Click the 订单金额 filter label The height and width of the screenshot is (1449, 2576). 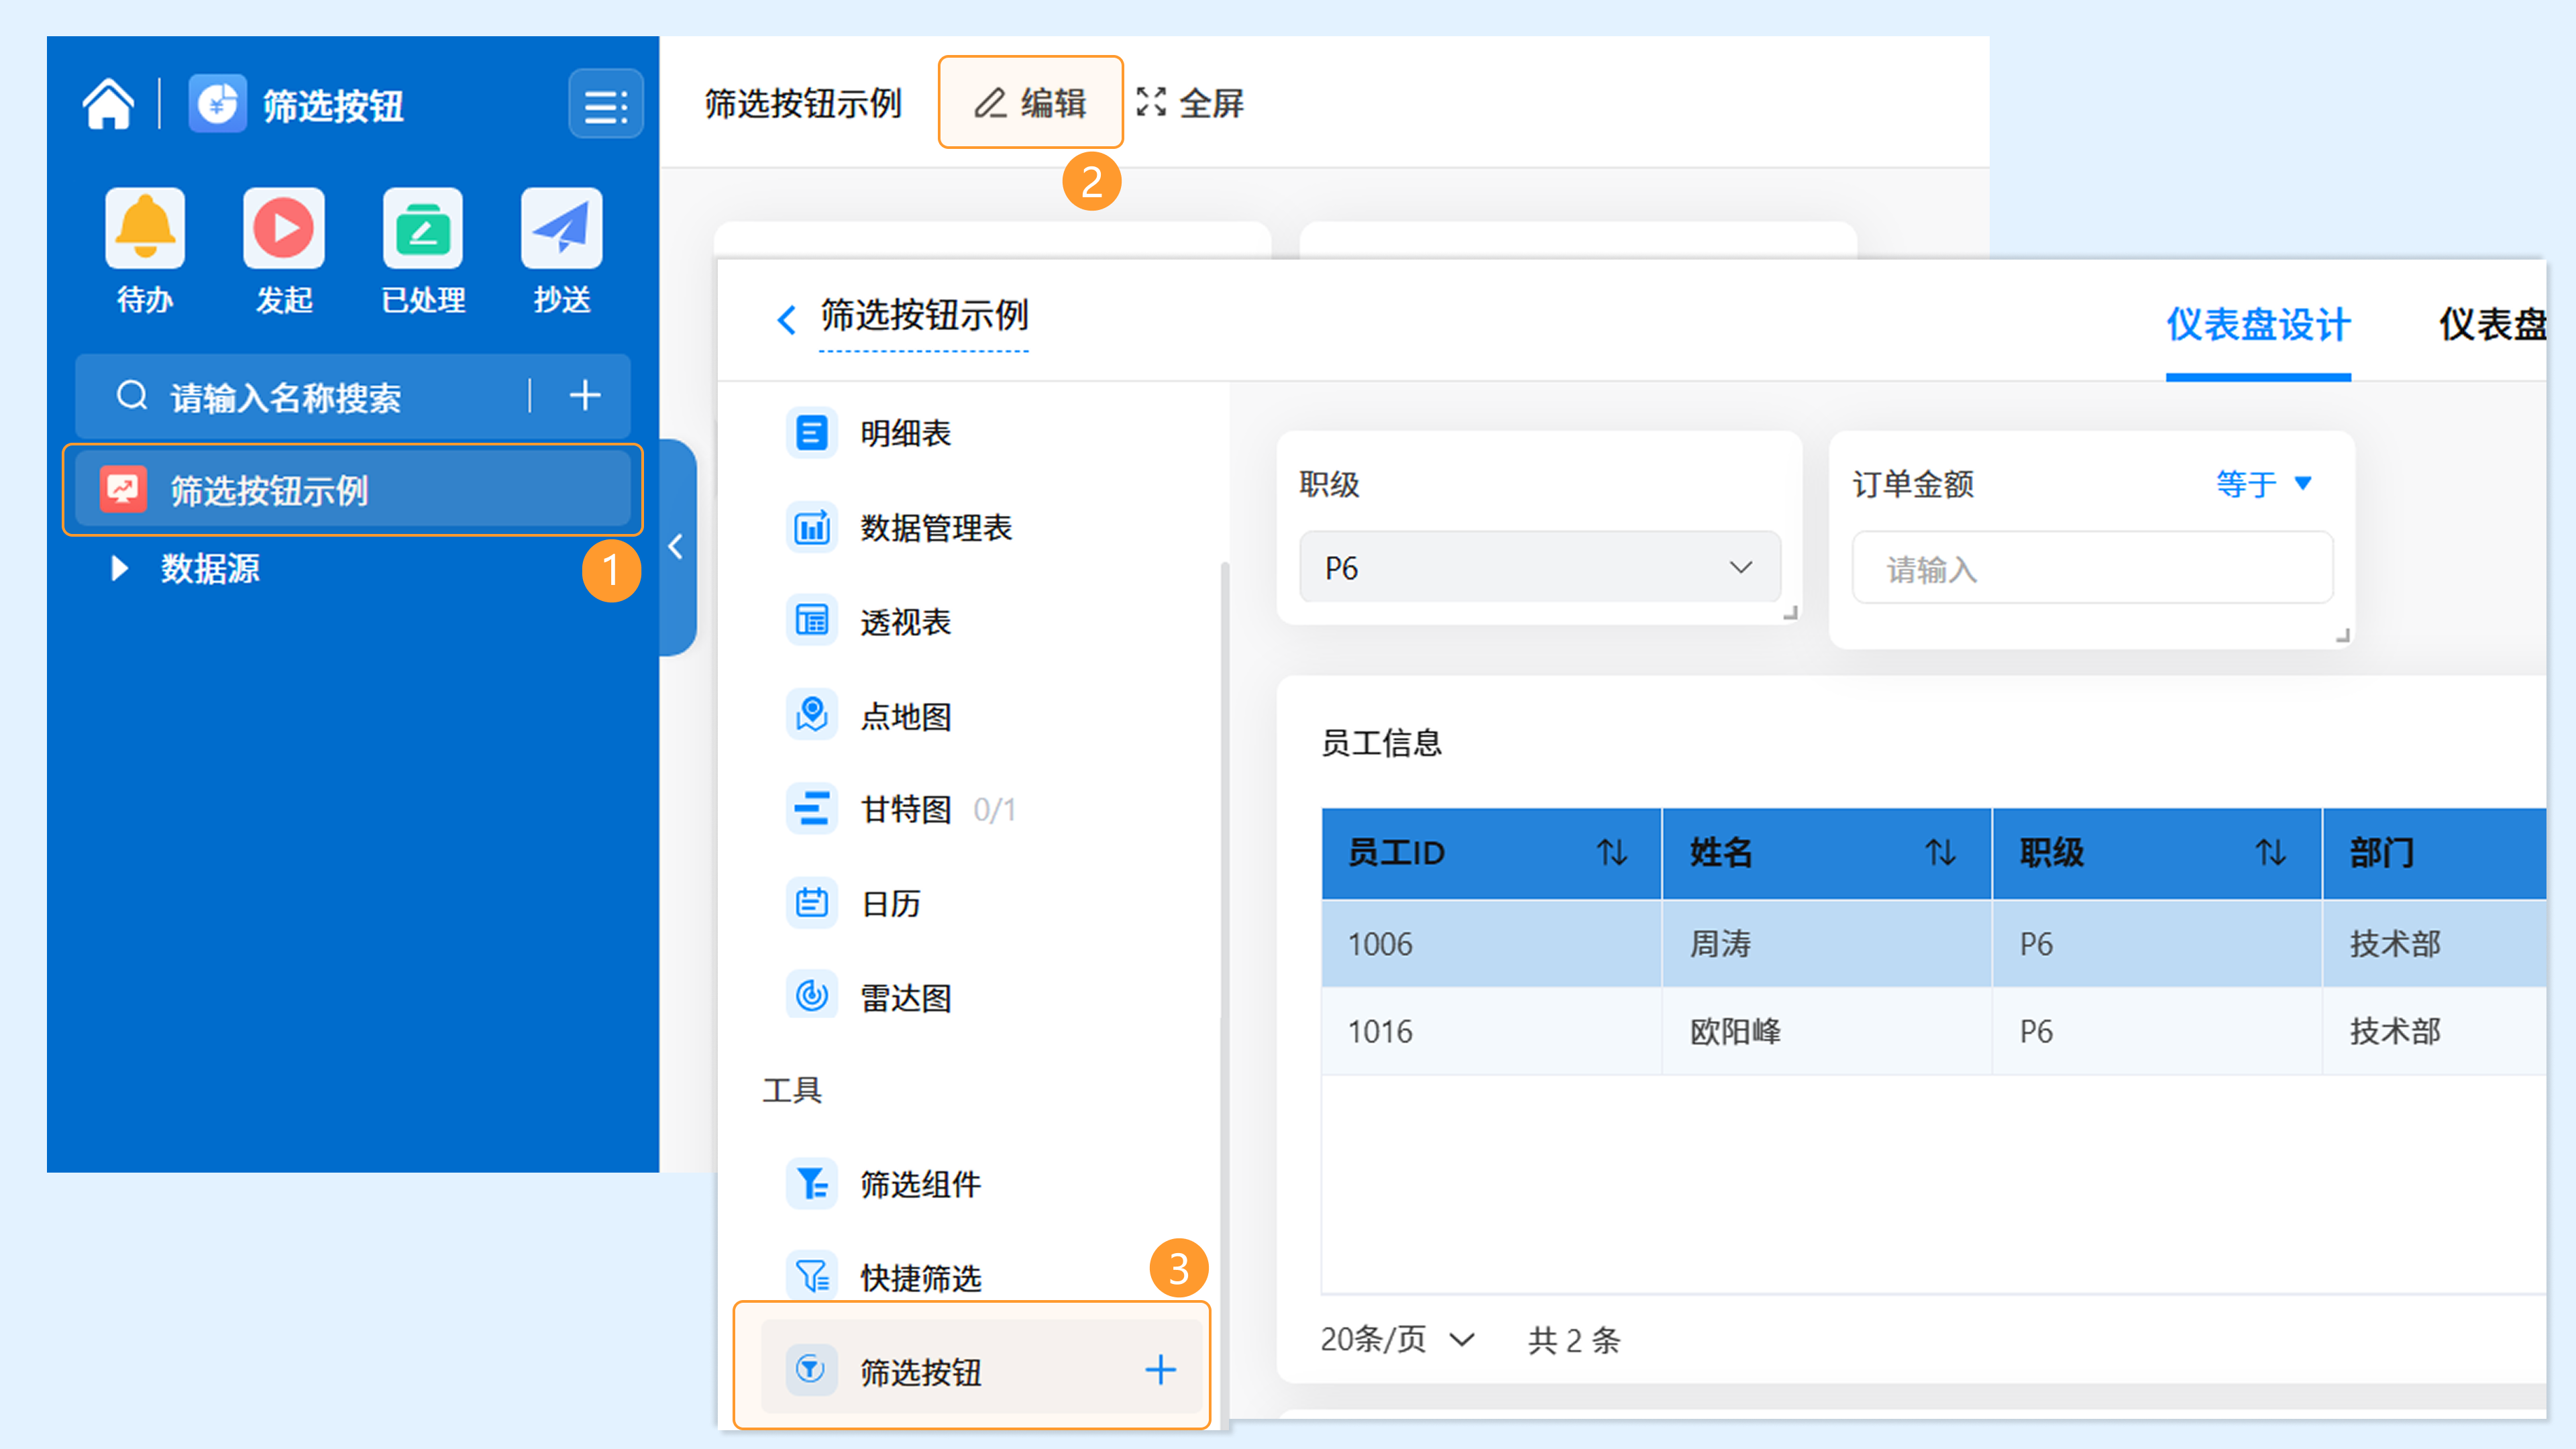click(x=1913, y=484)
